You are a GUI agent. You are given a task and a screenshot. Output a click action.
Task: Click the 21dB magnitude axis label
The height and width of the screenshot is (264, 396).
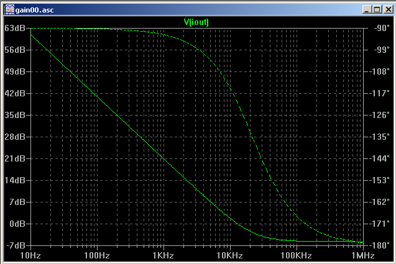[15, 158]
